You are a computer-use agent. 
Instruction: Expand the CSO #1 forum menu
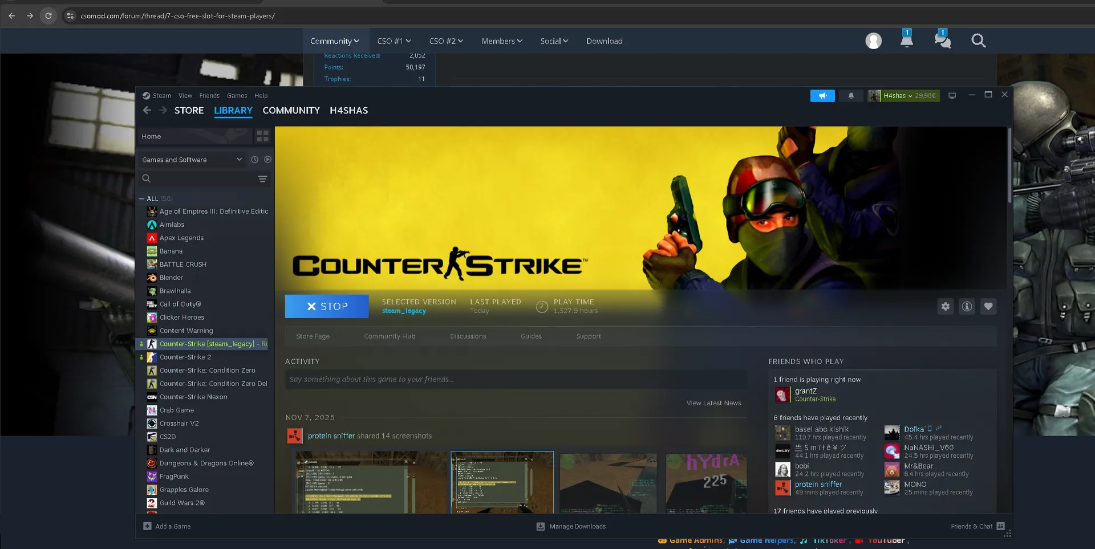[394, 41]
